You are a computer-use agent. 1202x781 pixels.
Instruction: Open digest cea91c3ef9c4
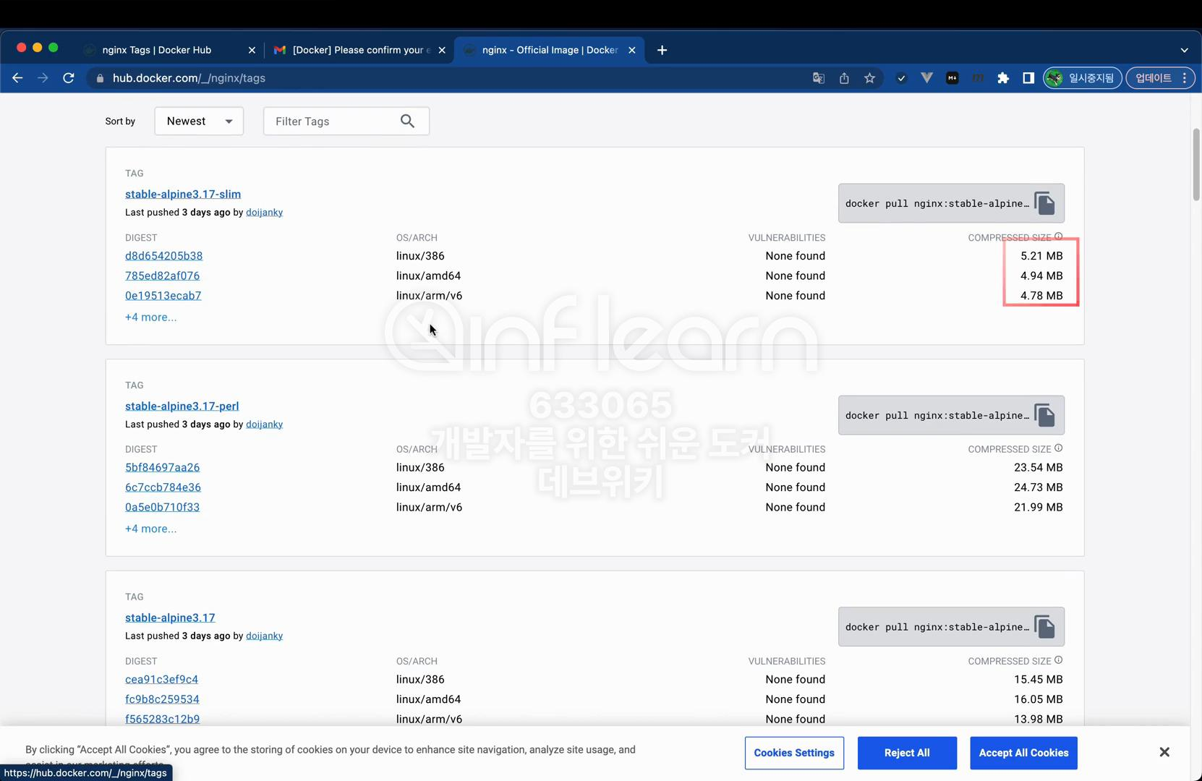[x=161, y=679]
